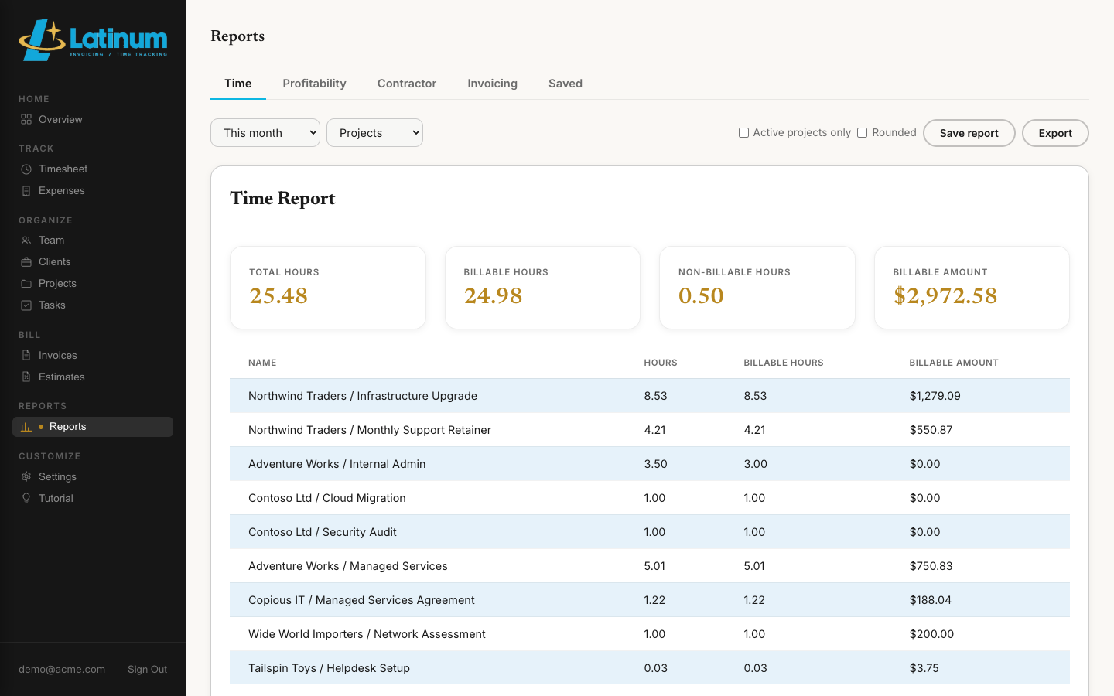This screenshot has width=1114, height=696.
Task: Open the This month date range dropdown
Action: [265, 132]
